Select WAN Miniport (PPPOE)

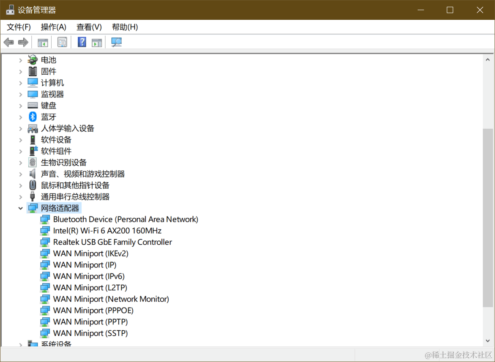[x=93, y=311]
